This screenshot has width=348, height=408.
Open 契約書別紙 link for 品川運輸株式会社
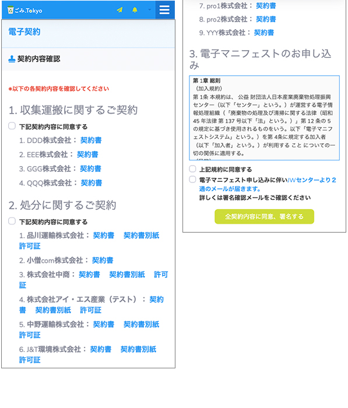coord(141,235)
